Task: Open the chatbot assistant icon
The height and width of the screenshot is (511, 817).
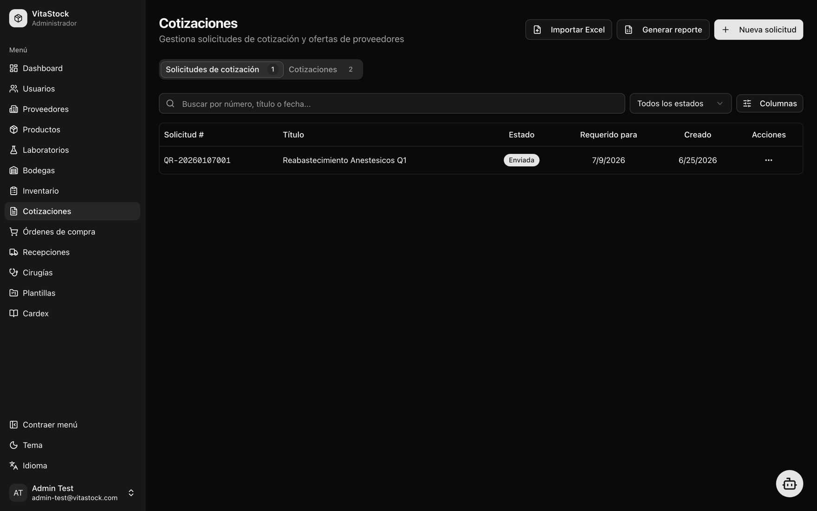Action: coord(789,484)
